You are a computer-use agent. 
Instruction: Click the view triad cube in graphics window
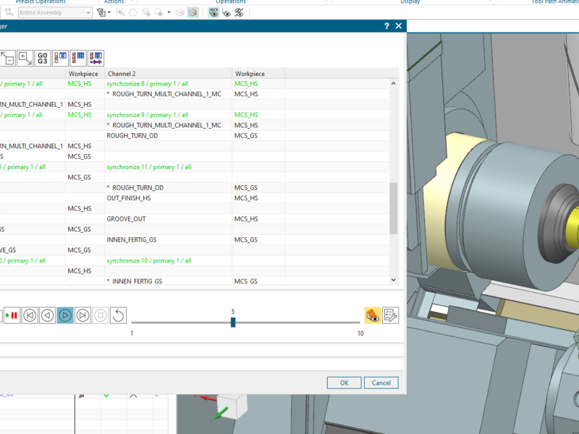232,406
